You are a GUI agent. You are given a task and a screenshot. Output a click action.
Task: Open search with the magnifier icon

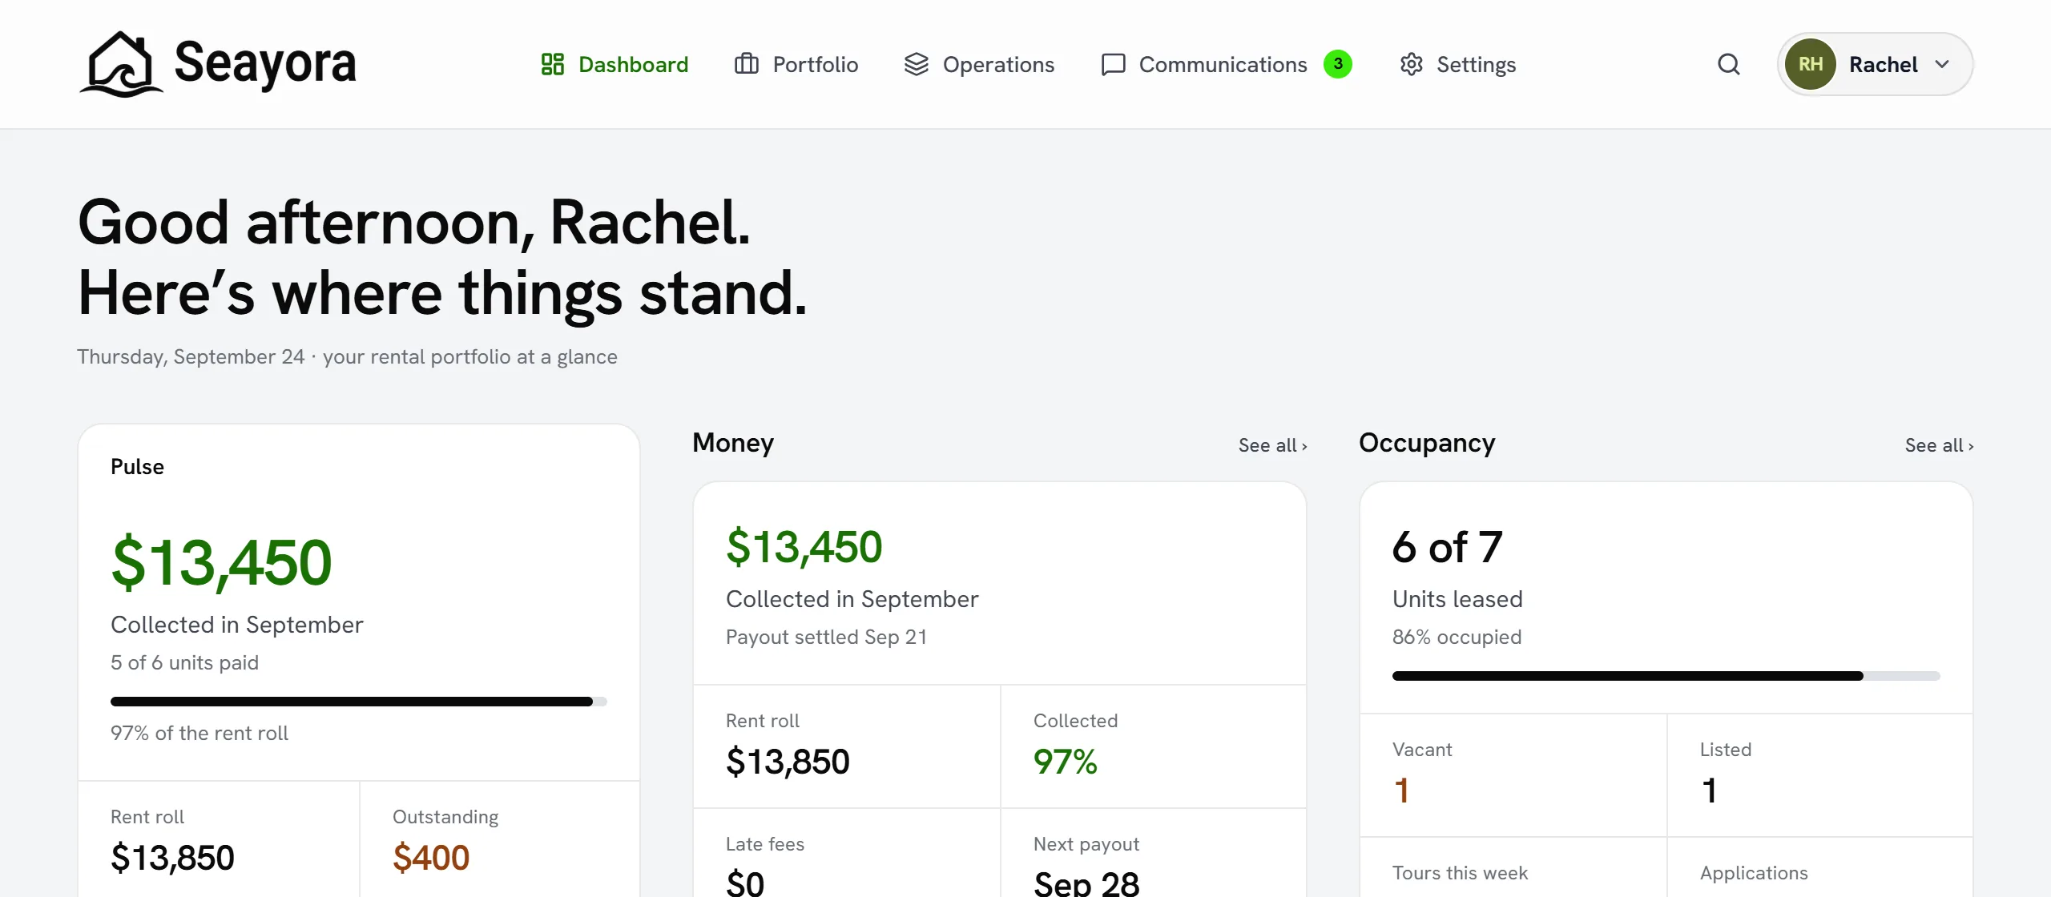tap(1729, 64)
